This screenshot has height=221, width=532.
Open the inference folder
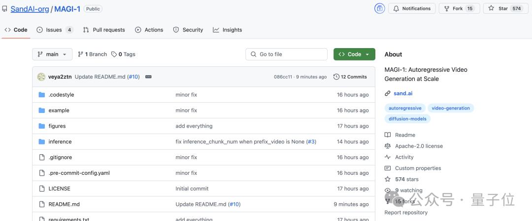coord(60,142)
